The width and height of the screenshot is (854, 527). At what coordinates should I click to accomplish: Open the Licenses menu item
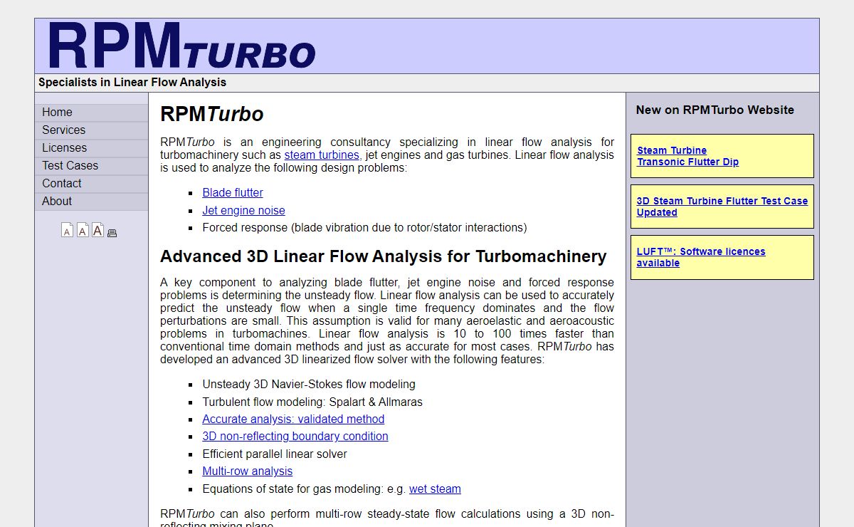click(92, 148)
